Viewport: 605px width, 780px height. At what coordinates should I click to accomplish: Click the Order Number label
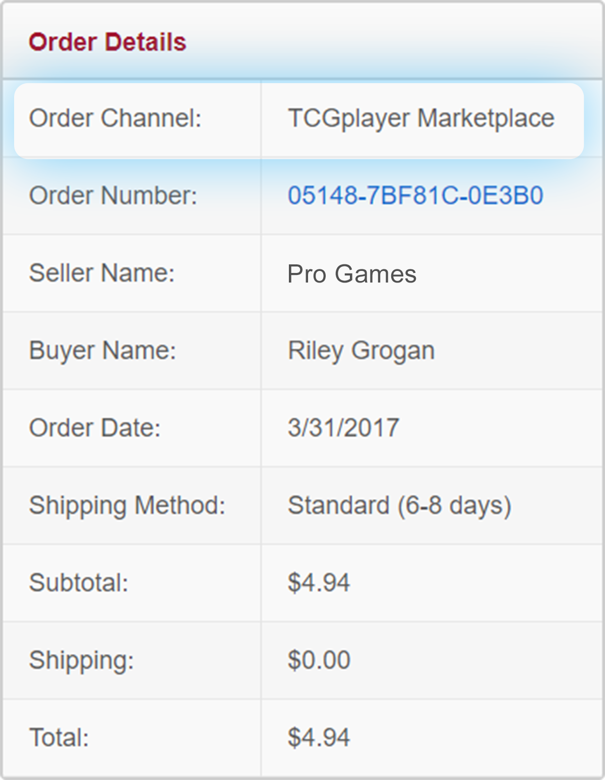[x=113, y=195]
